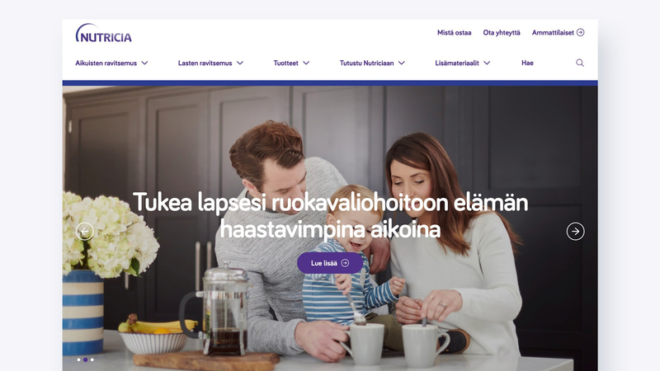Expand the Tutustu Nutriciaan chevron
The height and width of the screenshot is (371, 660).
click(402, 63)
